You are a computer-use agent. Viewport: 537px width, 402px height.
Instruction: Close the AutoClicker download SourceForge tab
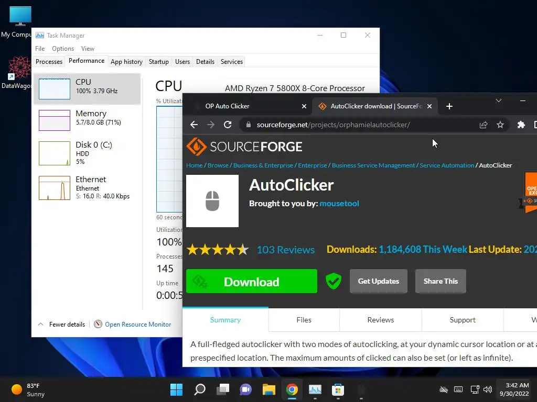click(x=429, y=106)
